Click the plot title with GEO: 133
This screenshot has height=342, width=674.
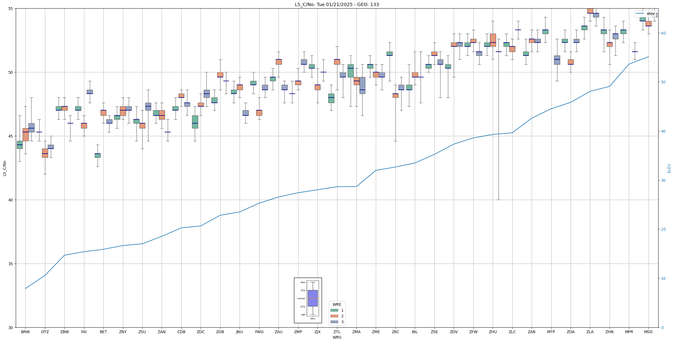click(337, 4)
